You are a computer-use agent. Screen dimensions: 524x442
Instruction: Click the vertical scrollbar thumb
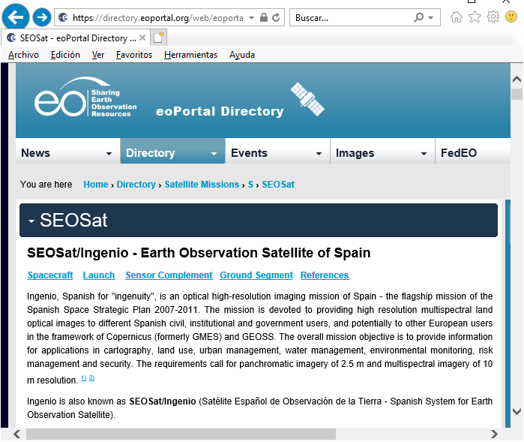[x=517, y=94]
